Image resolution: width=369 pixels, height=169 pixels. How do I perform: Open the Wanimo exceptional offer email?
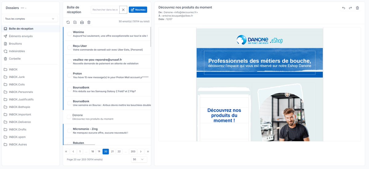107,34
